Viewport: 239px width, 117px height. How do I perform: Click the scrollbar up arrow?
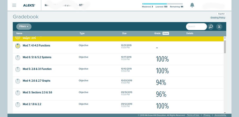point(225,38)
